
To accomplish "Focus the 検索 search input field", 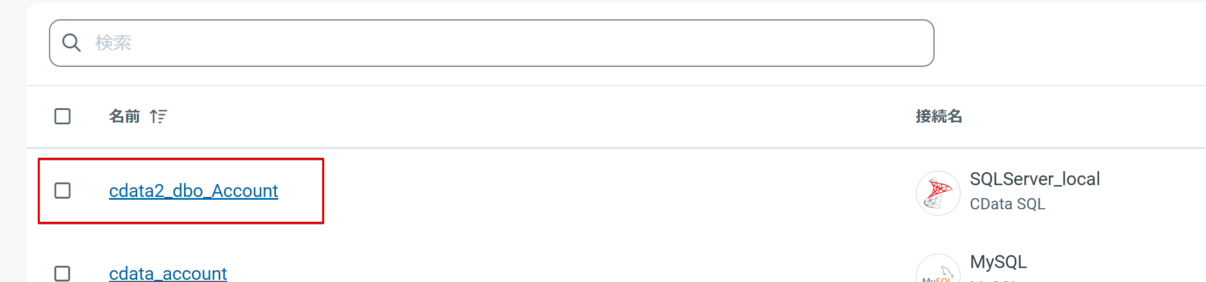I will pyautogui.click(x=491, y=43).
